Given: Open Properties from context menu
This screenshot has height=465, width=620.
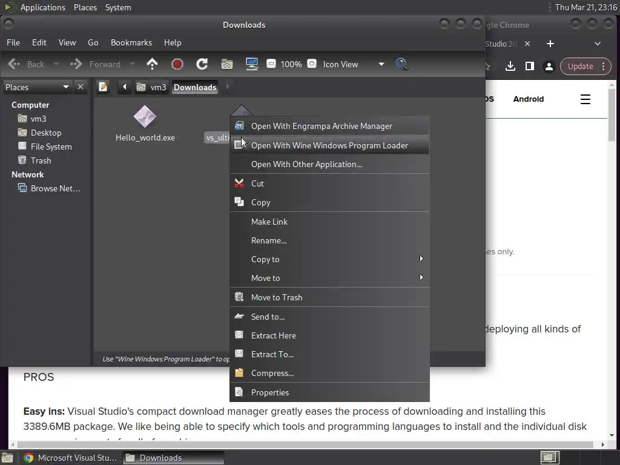Looking at the screenshot, I should click(329, 392).
